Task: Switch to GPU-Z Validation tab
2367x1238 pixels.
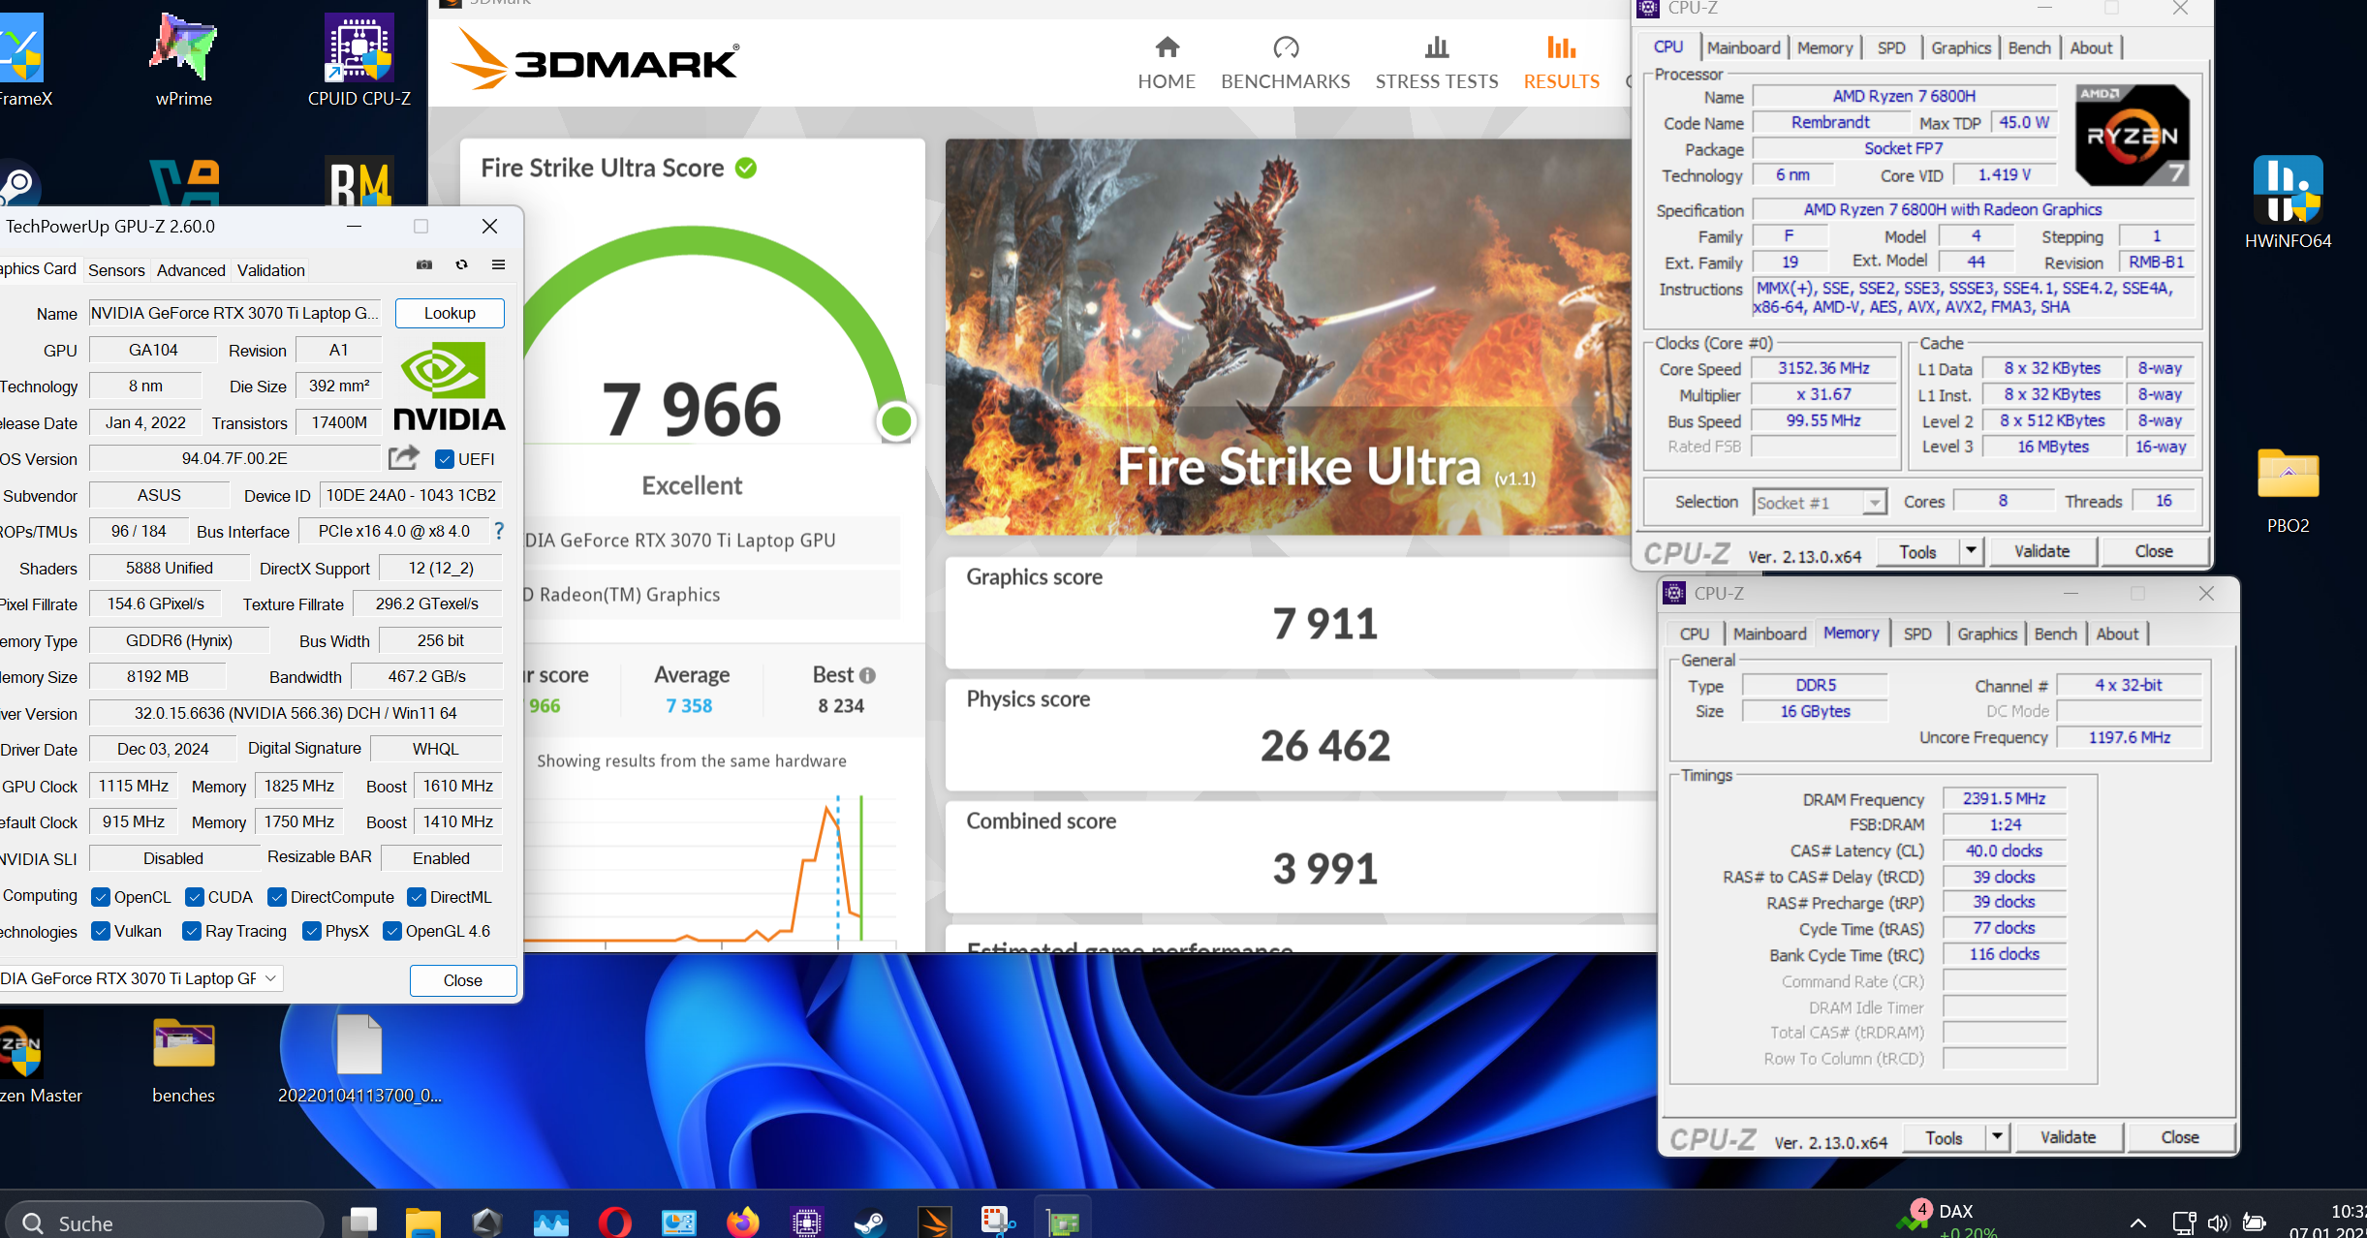Action: [271, 270]
